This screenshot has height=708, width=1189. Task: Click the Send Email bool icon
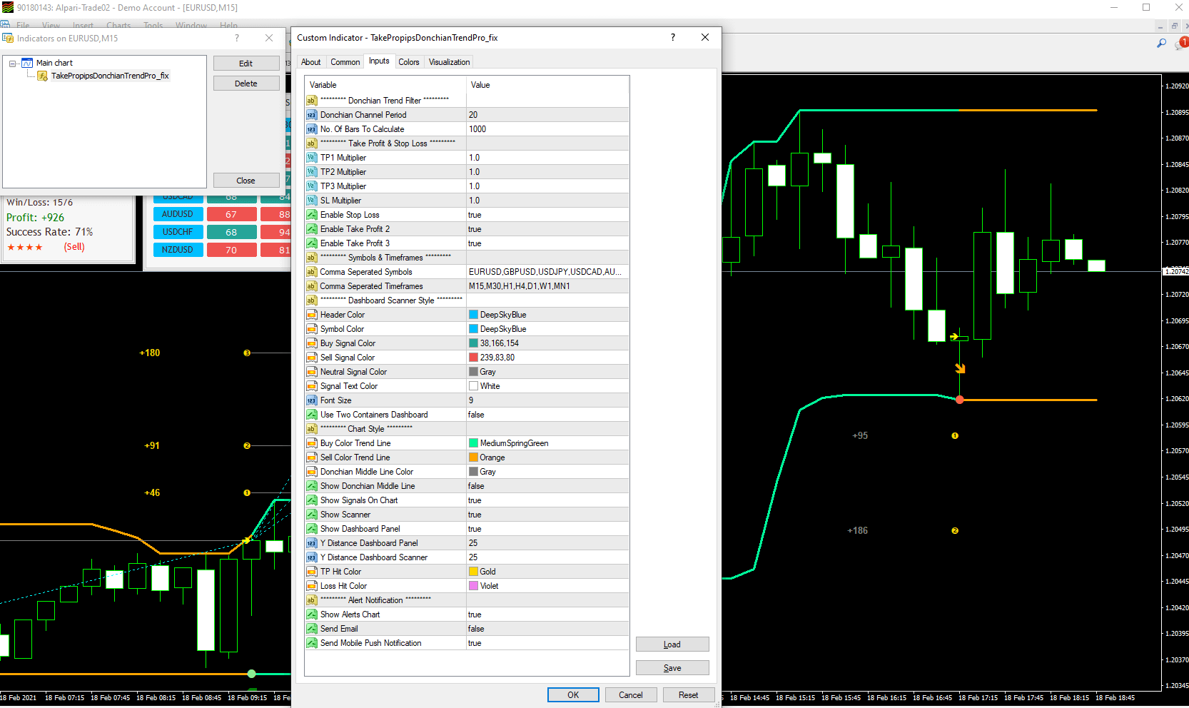coord(311,629)
